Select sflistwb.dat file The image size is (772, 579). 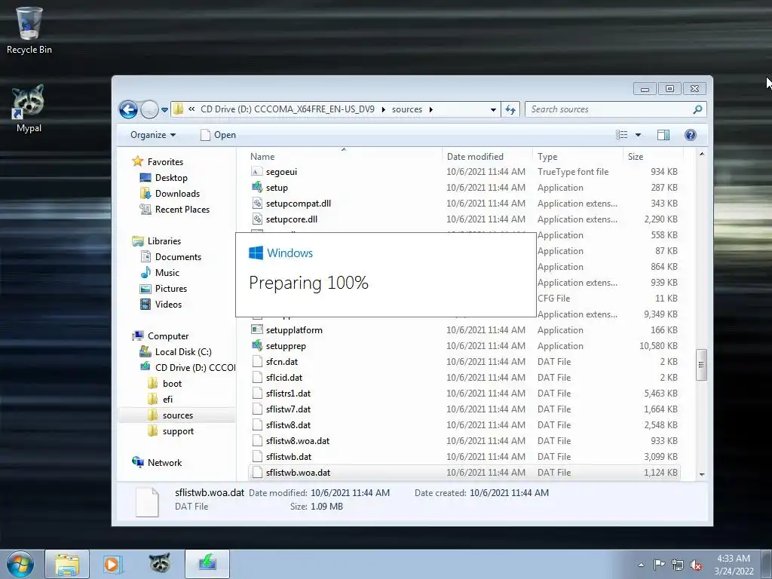(x=289, y=456)
